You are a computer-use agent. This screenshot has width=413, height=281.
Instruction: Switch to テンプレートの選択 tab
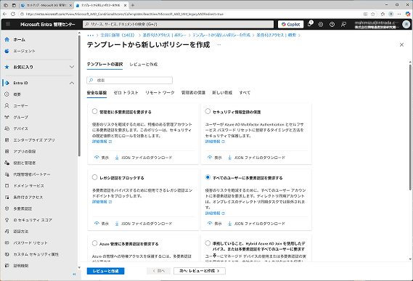[x=105, y=65]
